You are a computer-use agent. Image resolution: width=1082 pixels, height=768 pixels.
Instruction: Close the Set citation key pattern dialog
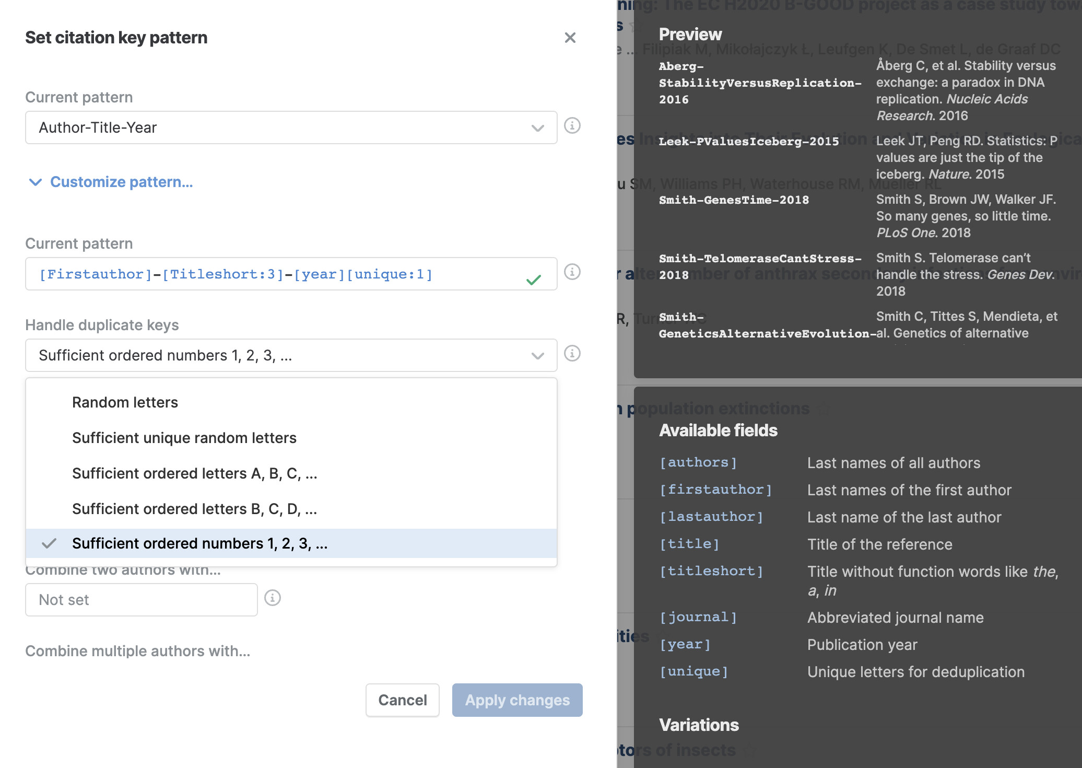[570, 38]
